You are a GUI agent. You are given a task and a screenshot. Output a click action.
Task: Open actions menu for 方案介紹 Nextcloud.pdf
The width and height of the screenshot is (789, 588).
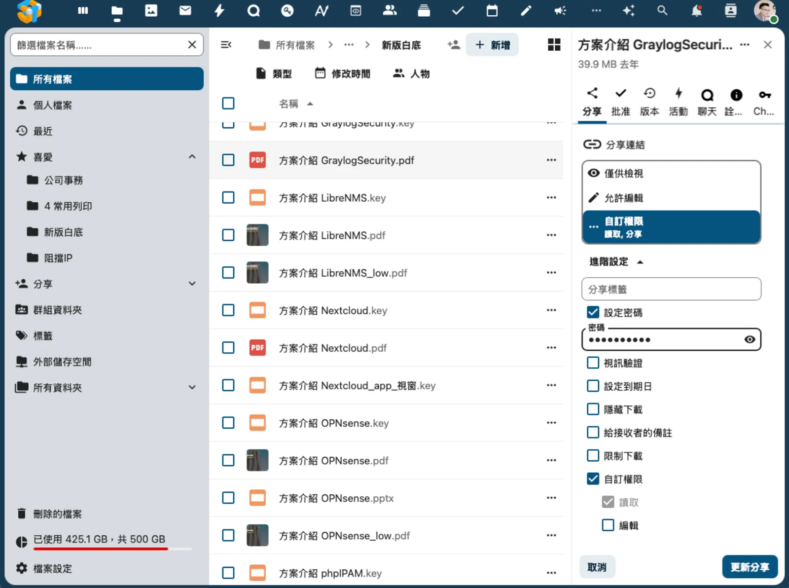(x=551, y=348)
